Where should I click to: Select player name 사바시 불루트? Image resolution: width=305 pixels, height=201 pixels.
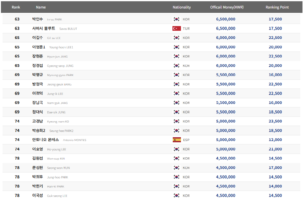coord(44,28)
